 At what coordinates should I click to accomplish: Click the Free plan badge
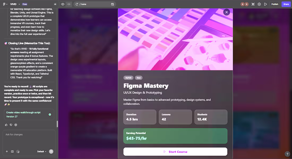pos(25,4)
